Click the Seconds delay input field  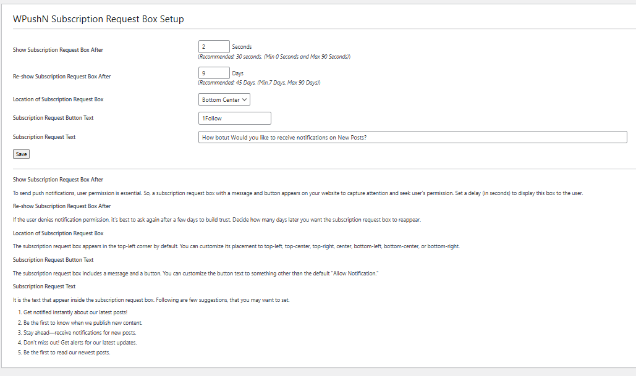coord(214,46)
